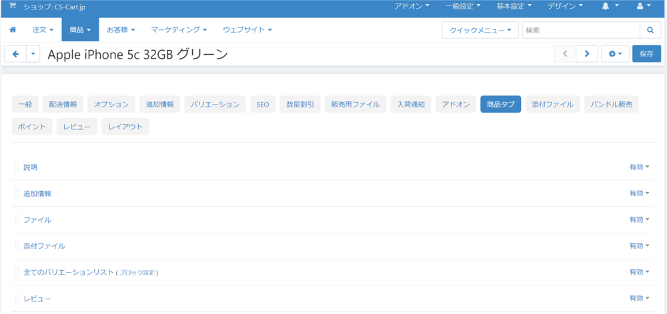This screenshot has height=314, width=667.
Task: Open the 全てのバリエーションリスト entry link
Action: 69,272
